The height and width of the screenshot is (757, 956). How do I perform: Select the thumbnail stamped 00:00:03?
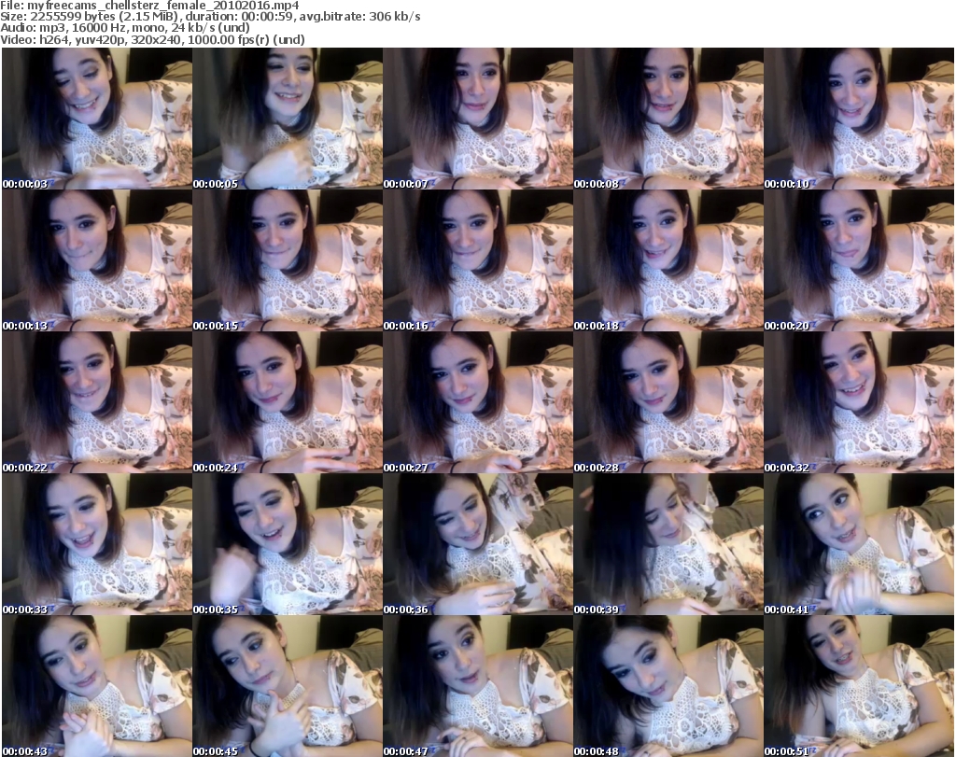[x=97, y=119]
